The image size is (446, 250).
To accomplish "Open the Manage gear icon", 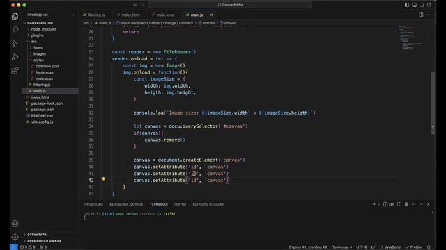I will [x=15, y=237].
